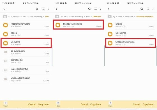Image resolution: width=157 pixels, height=110 pixels.
Task: Jump to com.tencent.ig in left breadcrumb
Action: pos(36,16)
